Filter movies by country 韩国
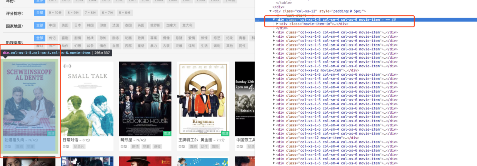Image resolution: width=477 pixels, height=166 pixels. tap(90, 25)
